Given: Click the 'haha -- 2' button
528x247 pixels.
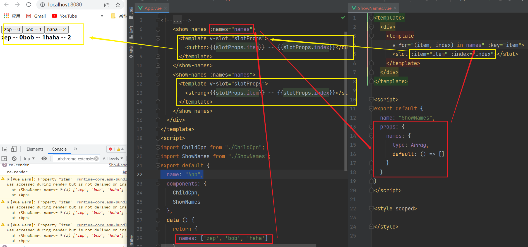Looking at the screenshot, I should click(x=56, y=29).
